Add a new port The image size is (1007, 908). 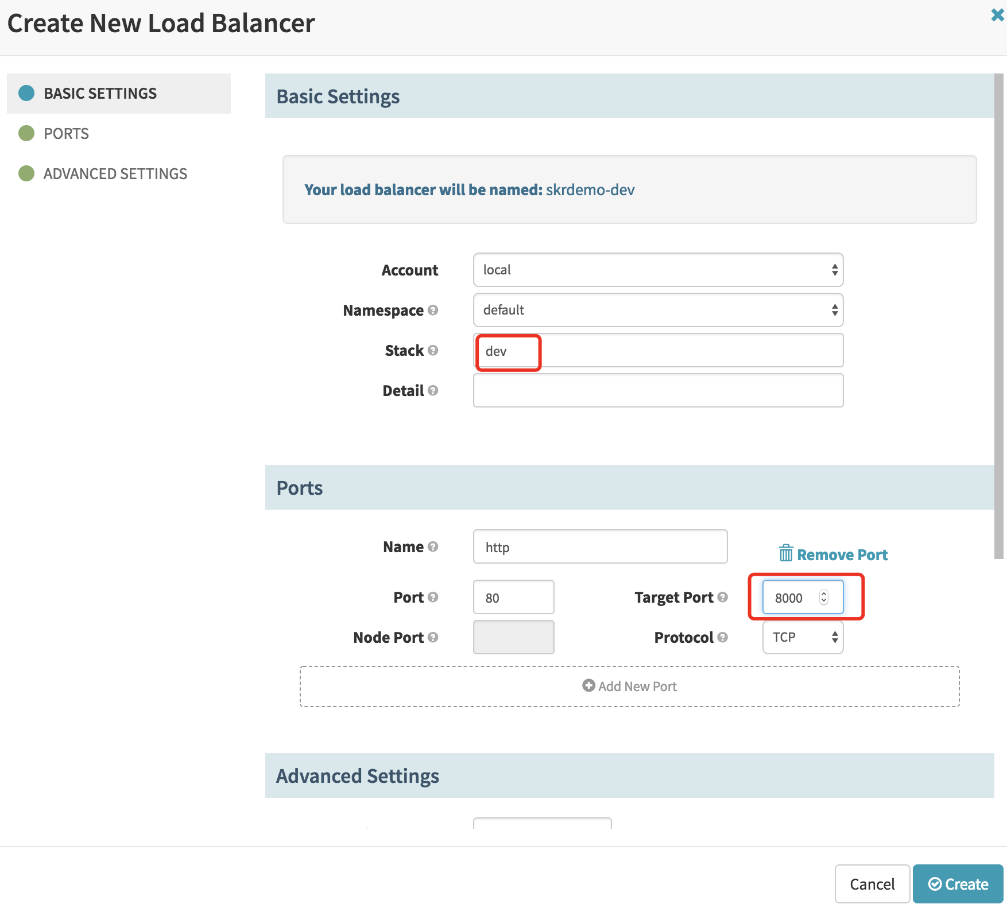pyautogui.click(x=629, y=686)
